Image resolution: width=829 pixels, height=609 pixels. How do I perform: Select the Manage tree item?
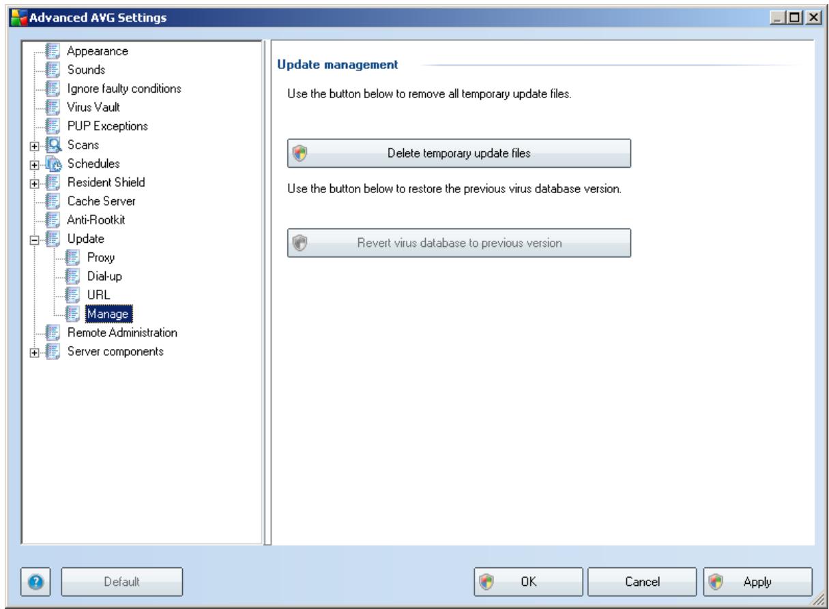coord(109,314)
